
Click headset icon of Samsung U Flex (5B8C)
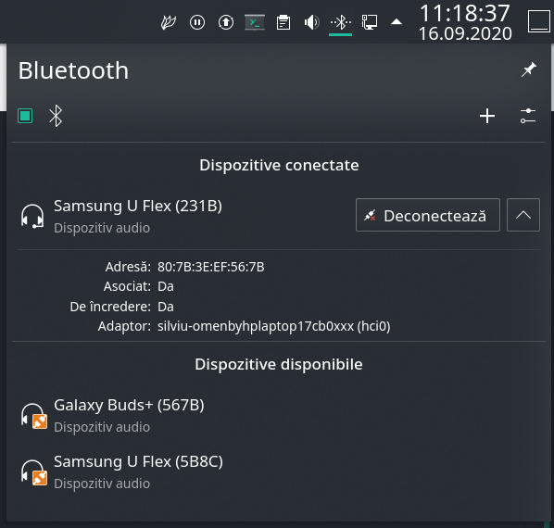pos(33,472)
